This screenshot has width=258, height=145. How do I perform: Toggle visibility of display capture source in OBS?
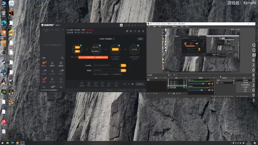pyautogui.click(x=184, y=88)
